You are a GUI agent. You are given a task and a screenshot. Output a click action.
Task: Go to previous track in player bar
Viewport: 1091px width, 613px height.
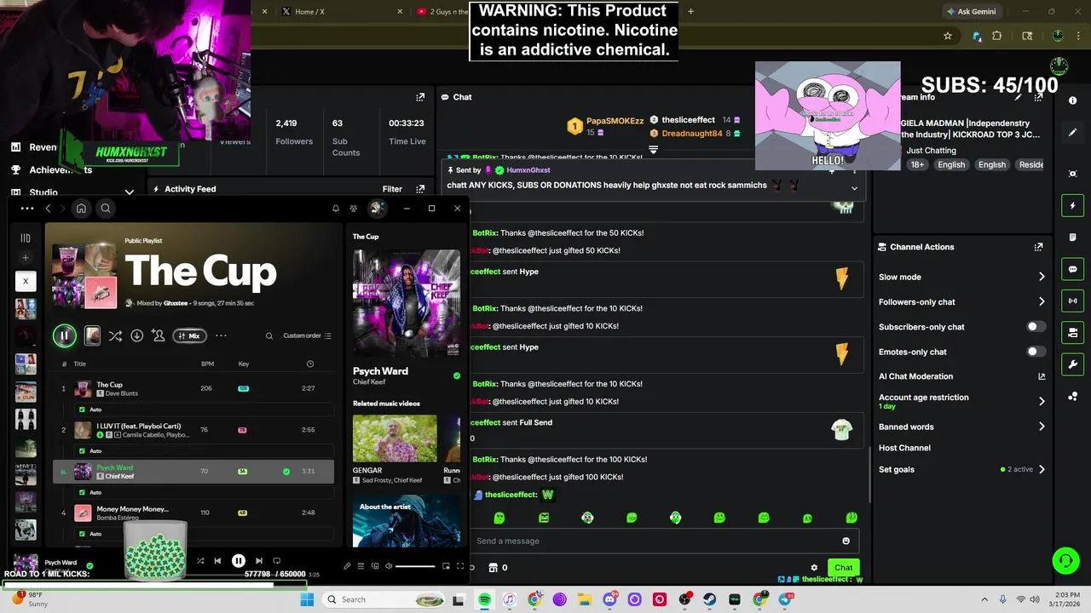tap(217, 561)
